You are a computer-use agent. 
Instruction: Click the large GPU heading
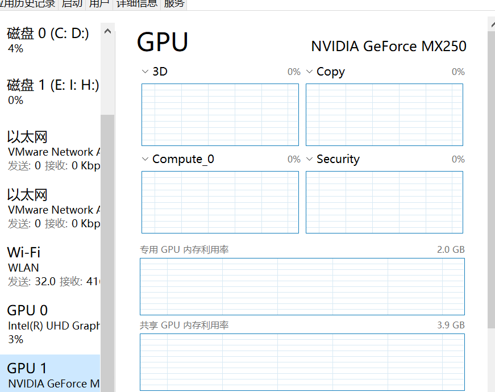(x=163, y=42)
